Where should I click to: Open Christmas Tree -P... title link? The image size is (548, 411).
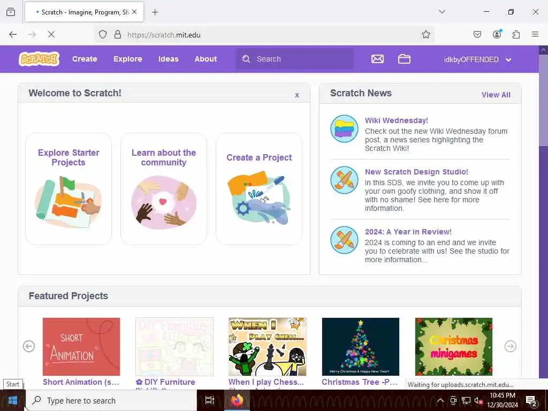(360, 382)
